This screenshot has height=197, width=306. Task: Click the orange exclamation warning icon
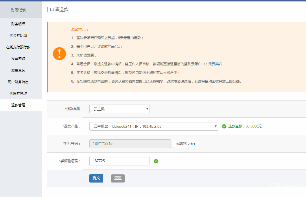coord(59,54)
